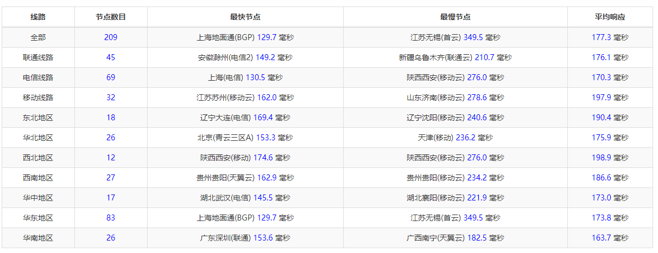Select the 平均响应 column header
The image size is (658, 253).
610,17
